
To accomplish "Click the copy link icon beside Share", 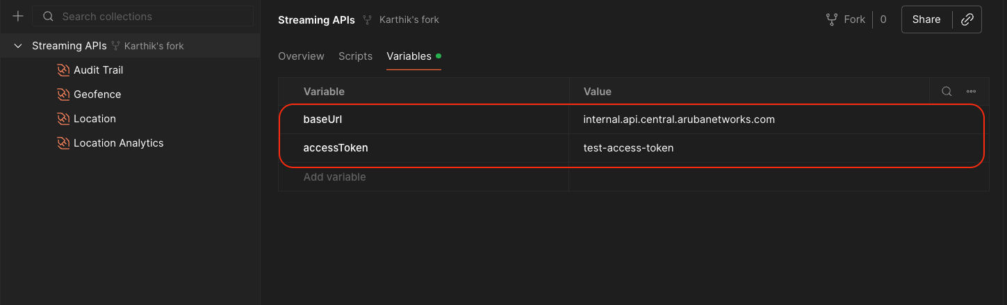I will tap(967, 19).
